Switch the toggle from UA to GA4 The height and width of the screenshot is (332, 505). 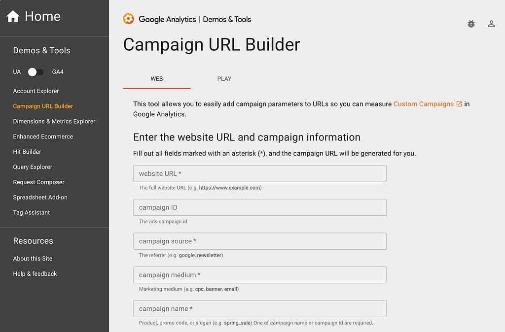(36, 72)
